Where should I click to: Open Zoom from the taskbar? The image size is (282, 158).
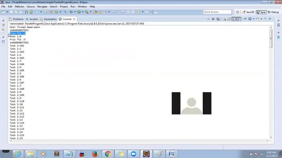(134, 154)
